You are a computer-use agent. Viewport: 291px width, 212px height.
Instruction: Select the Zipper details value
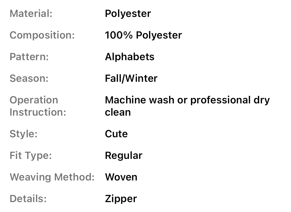(121, 199)
